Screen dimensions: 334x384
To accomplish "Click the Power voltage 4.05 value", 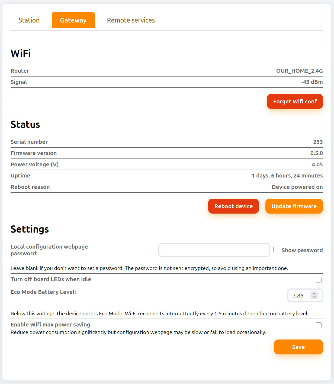I will click(x=317, y=164).
